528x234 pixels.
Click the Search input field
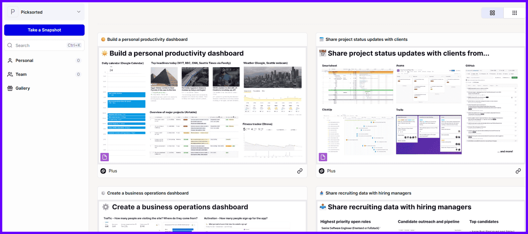click(40, 45)
